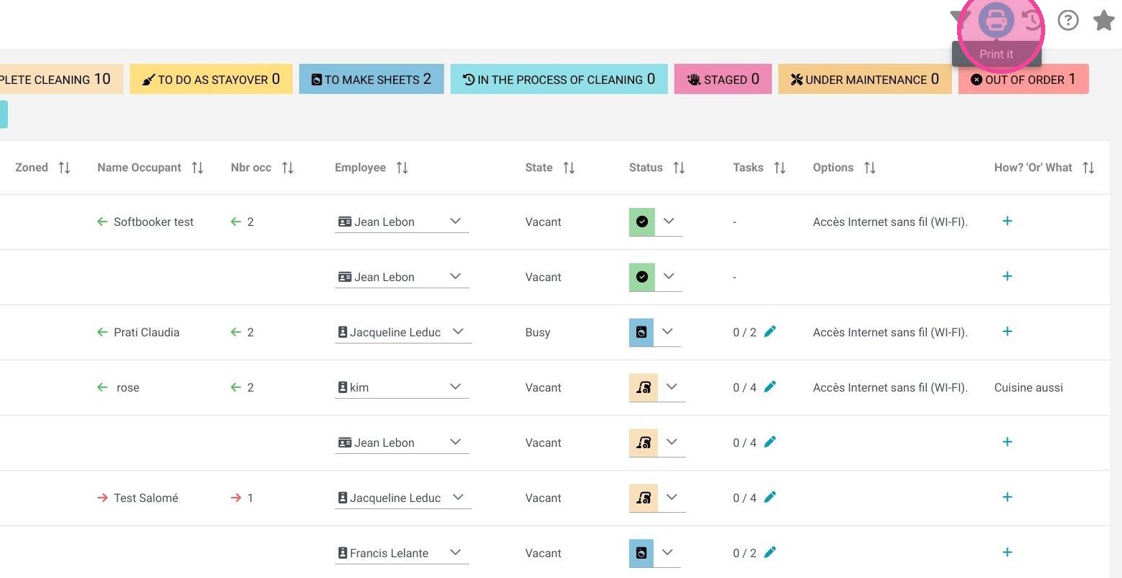Edit tasks pencil in Francis Lelante row

(x=770, y=552)
